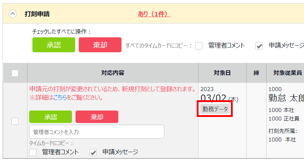This screenshot has width=304, height=161.
Task: Focus the 管理者コメントを入力 field
Action: 97,132
